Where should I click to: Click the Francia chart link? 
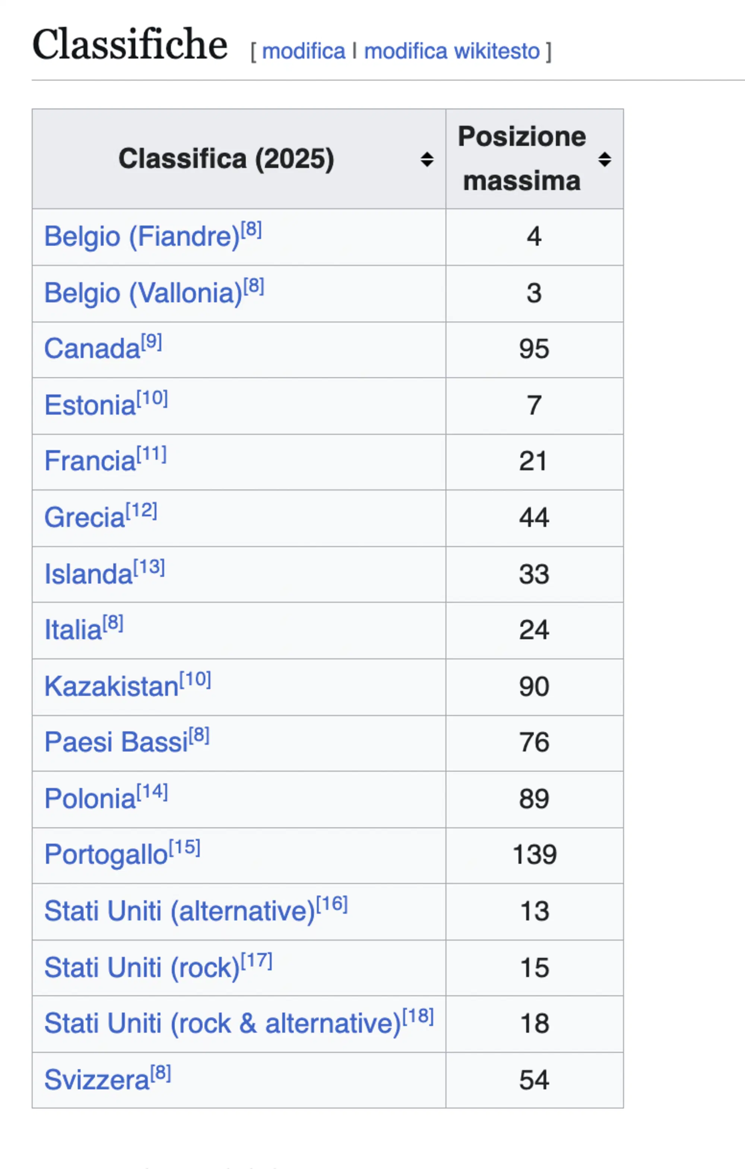(90, 462)
